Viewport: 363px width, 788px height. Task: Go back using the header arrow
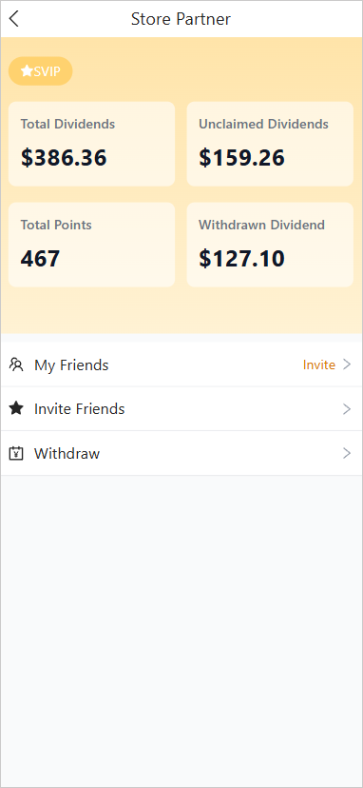click(x=14, y=19)
